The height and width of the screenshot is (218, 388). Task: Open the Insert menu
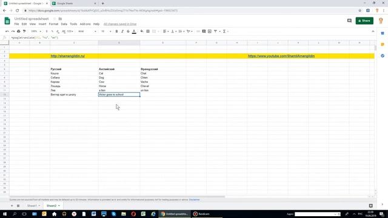pos(42,24)
